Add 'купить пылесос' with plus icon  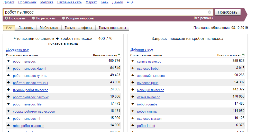(x=133, y=61)
